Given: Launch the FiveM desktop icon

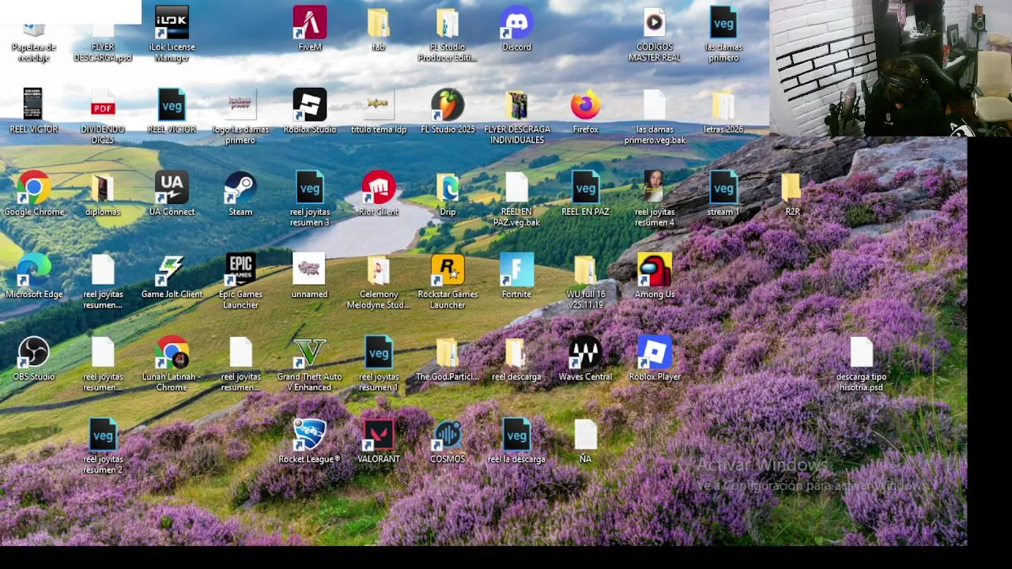Looking at the screenshot, I should pos(310,24).
